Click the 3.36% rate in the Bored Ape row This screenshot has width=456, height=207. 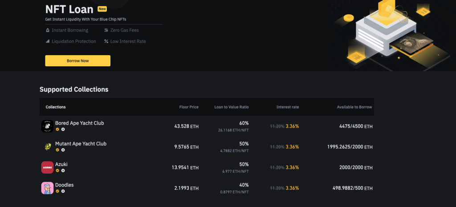coord(292,126)
